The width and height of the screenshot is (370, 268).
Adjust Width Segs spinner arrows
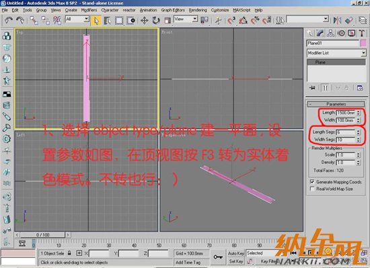359,140
